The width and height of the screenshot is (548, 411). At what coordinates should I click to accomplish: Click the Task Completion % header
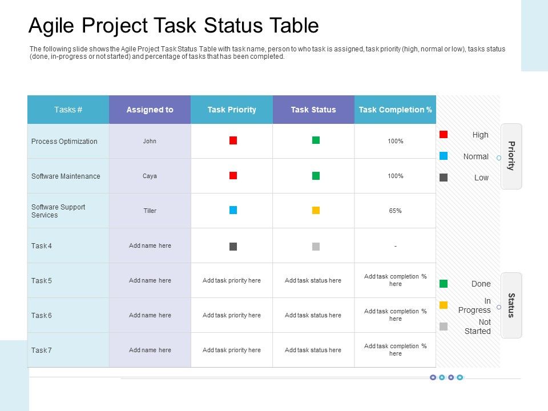(x=395, y=110)
